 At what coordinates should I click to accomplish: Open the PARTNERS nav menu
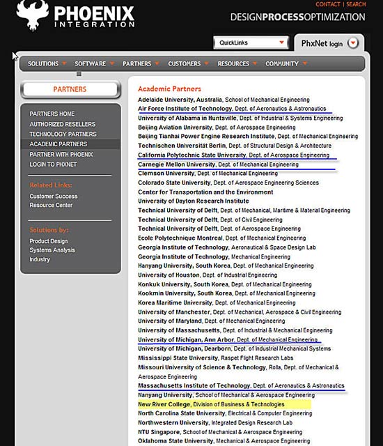point(137,63)
